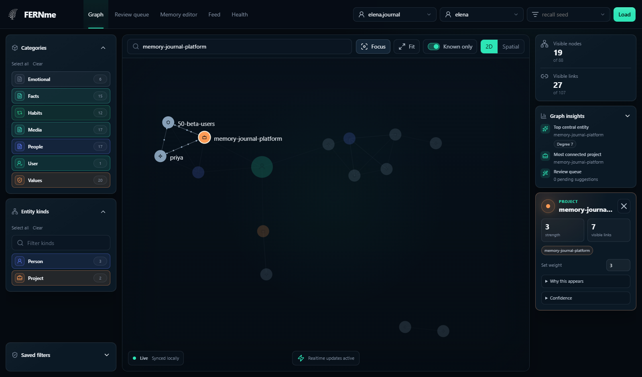Click the graph search field

point(240,47)
